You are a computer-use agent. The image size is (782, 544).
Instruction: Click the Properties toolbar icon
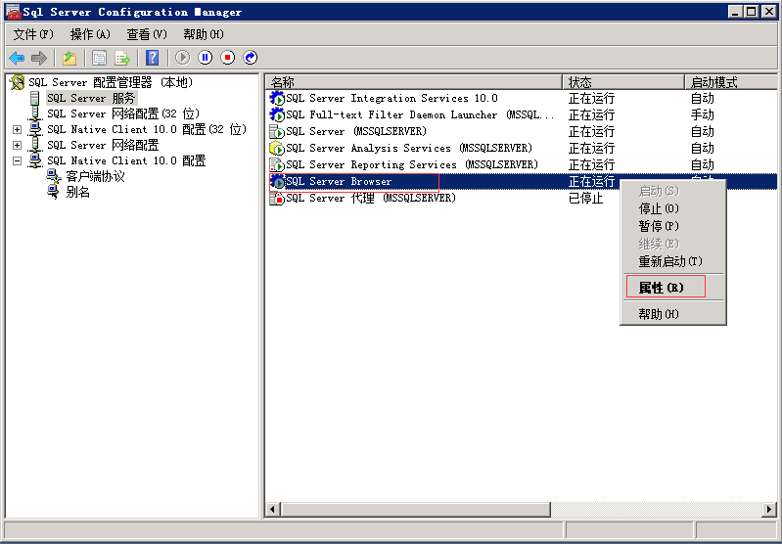[x=99, y=58]
